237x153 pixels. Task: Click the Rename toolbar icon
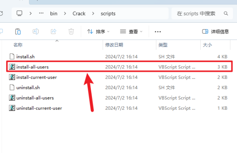pyautogui.click(x=36, y=32)
